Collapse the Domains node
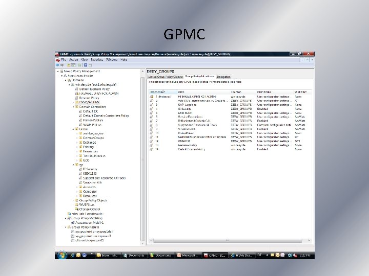 (66, 80)
